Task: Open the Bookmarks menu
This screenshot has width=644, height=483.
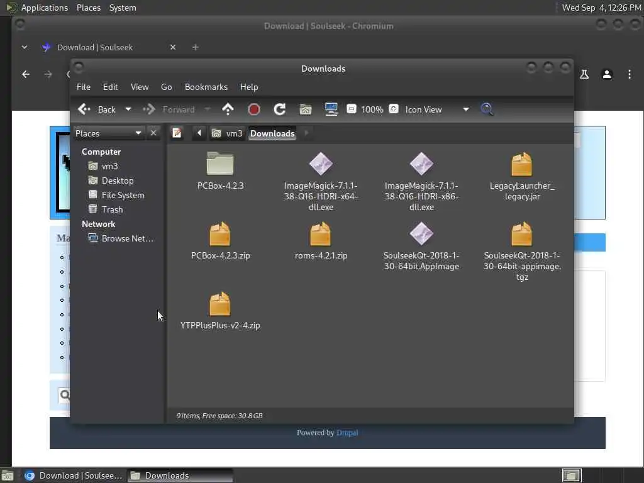Action: pos(206,87)
